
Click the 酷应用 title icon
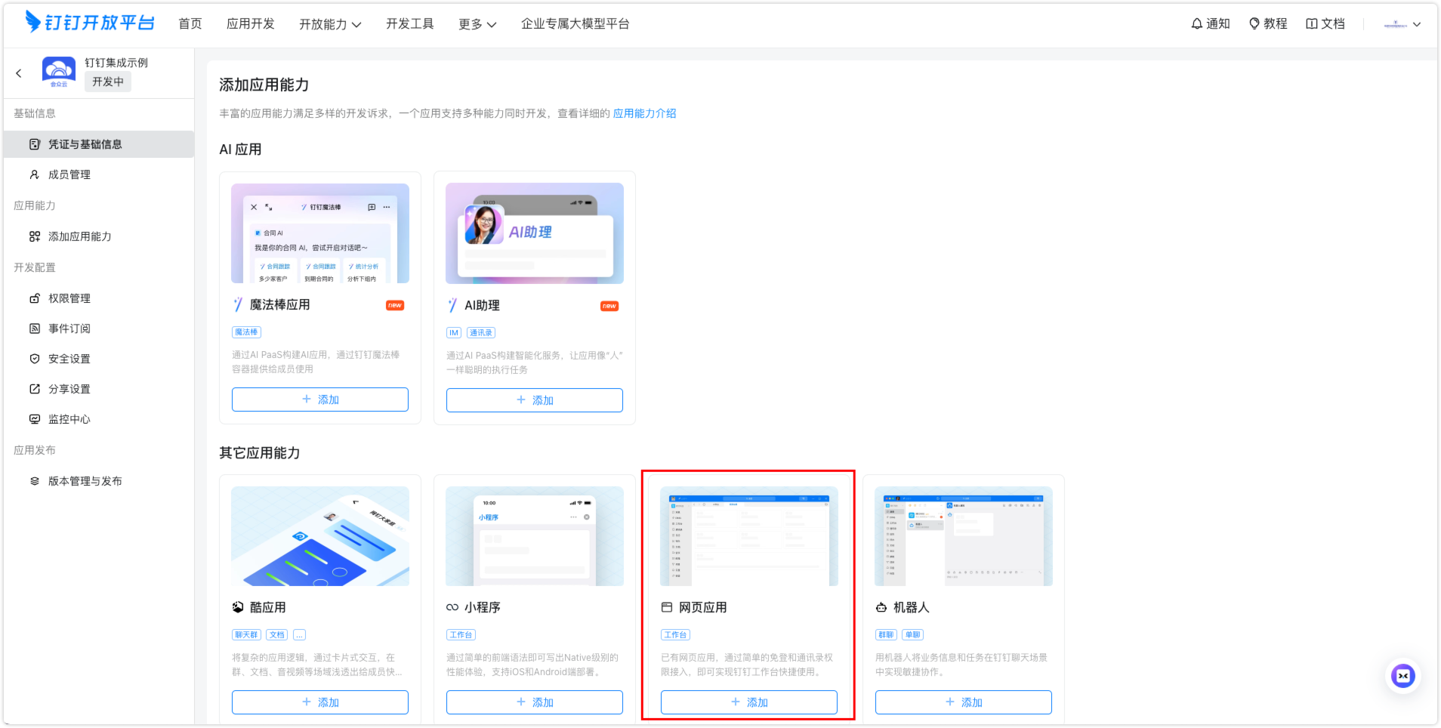click(x=238, y=607)
